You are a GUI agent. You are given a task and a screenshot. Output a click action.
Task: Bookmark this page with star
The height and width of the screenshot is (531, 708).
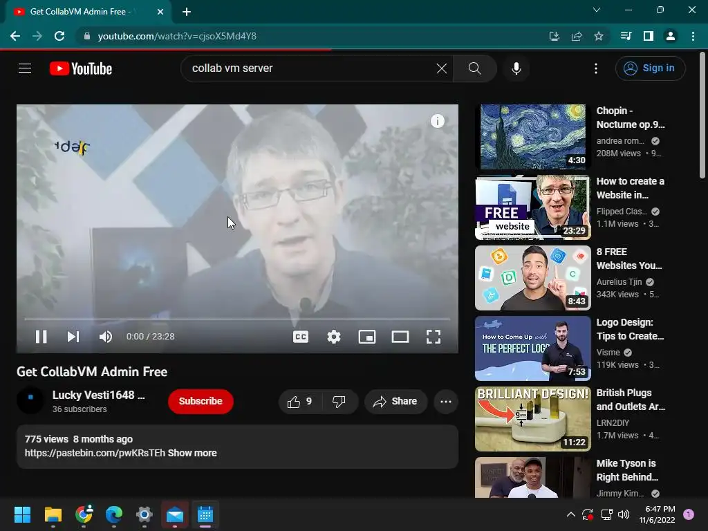pyautogui.click(x=599, y=36)
